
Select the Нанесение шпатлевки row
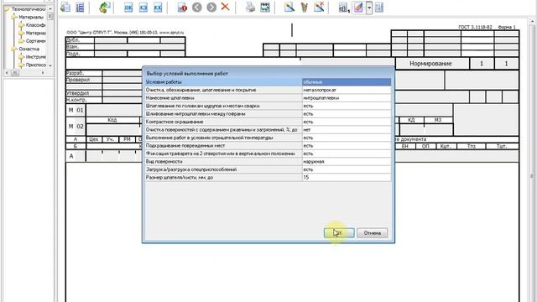click(223, 98)
